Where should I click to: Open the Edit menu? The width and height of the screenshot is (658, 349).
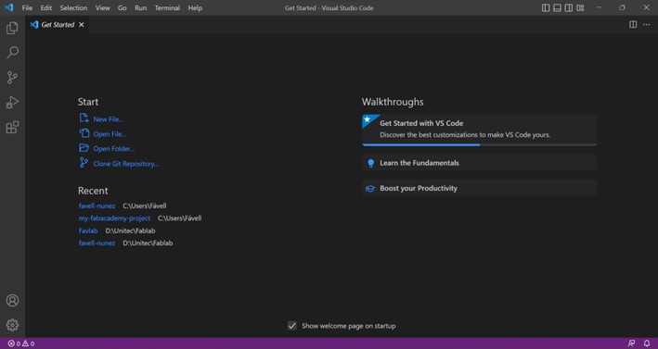[x=46, y=8]
